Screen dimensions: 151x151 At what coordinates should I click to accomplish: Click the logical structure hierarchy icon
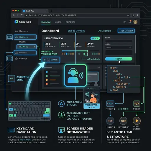tap(61, 115)
